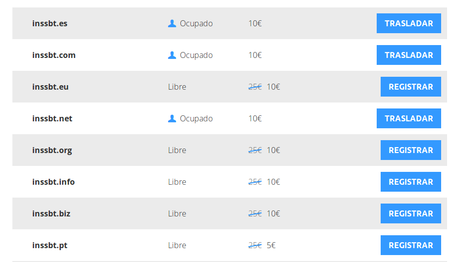This screenshot has height=262, width=456.
Task: Transfer the inssbt.net domain
Action: pyautogui.click(x=408, y=118)
